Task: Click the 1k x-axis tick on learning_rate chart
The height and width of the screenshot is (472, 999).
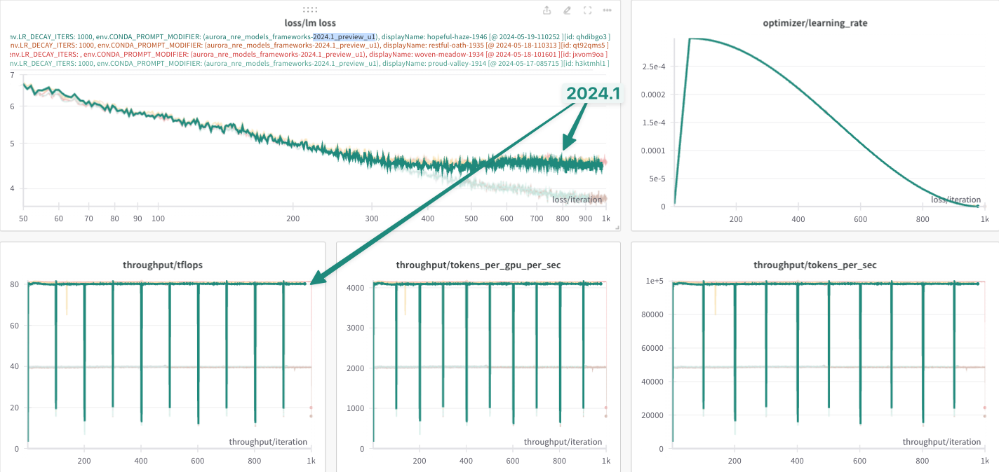Action: point(984,219)
